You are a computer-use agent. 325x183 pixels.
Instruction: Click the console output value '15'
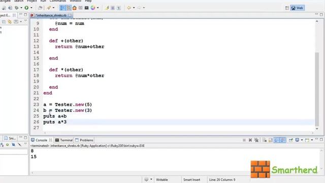coord(34,157)
